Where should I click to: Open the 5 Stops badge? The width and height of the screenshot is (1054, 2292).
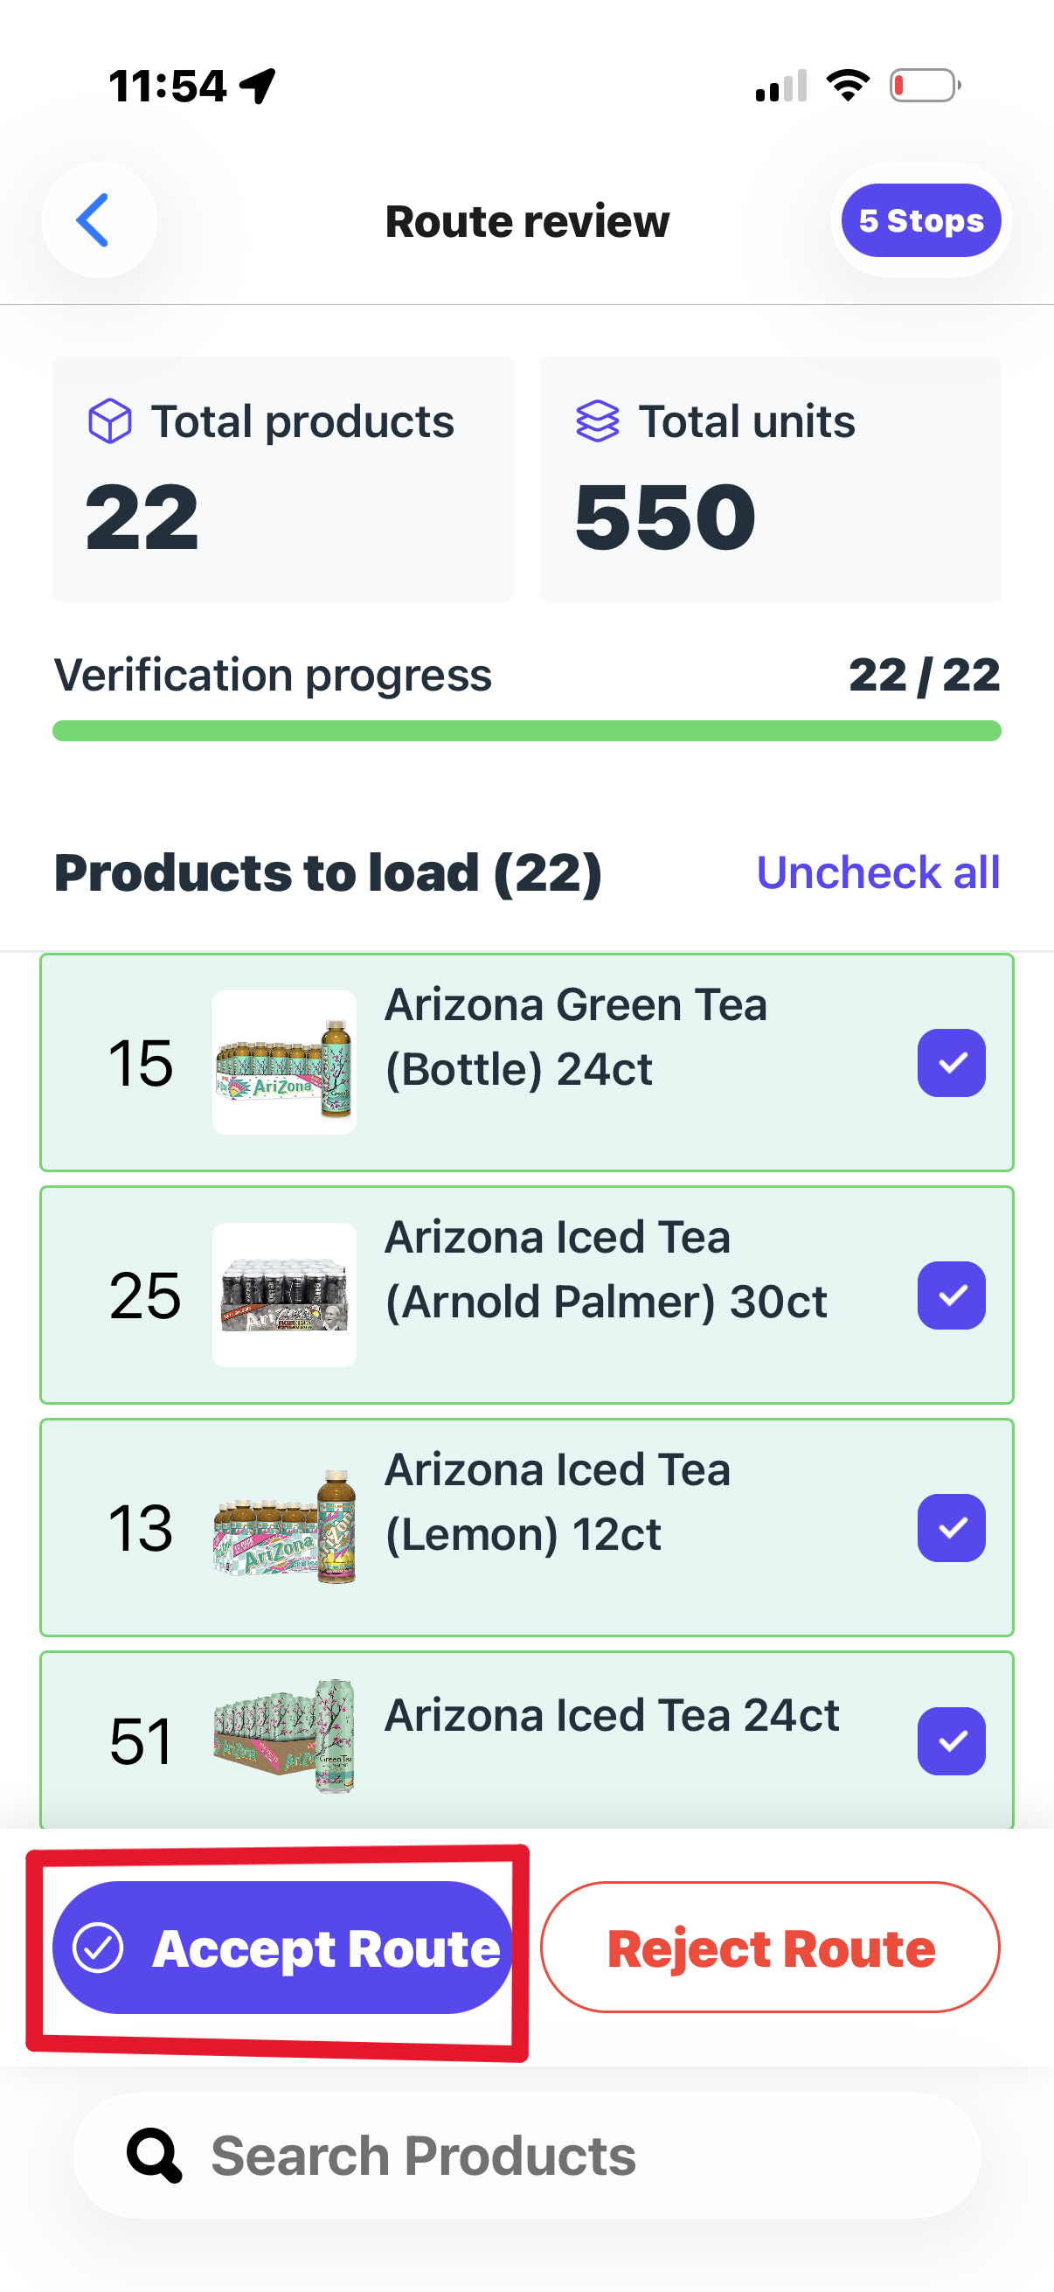point(920,219)
